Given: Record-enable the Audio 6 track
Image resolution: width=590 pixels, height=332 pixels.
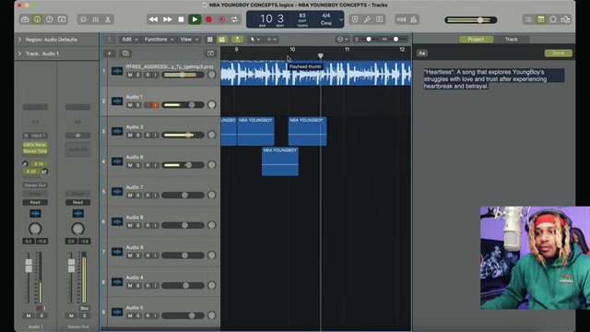Looking at the screenshot, I should (147, 165).
